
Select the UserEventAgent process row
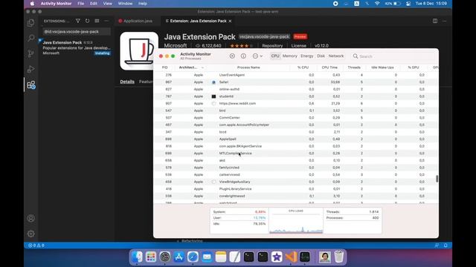point(296,75)
